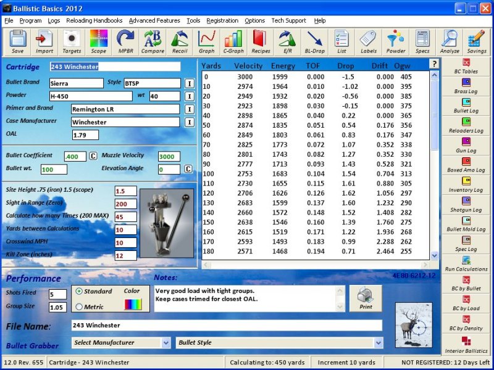Open the Bullet Mold Log
Image resolution: width=494 pixels, height=370 pixels.
click(x=466, y=224)
